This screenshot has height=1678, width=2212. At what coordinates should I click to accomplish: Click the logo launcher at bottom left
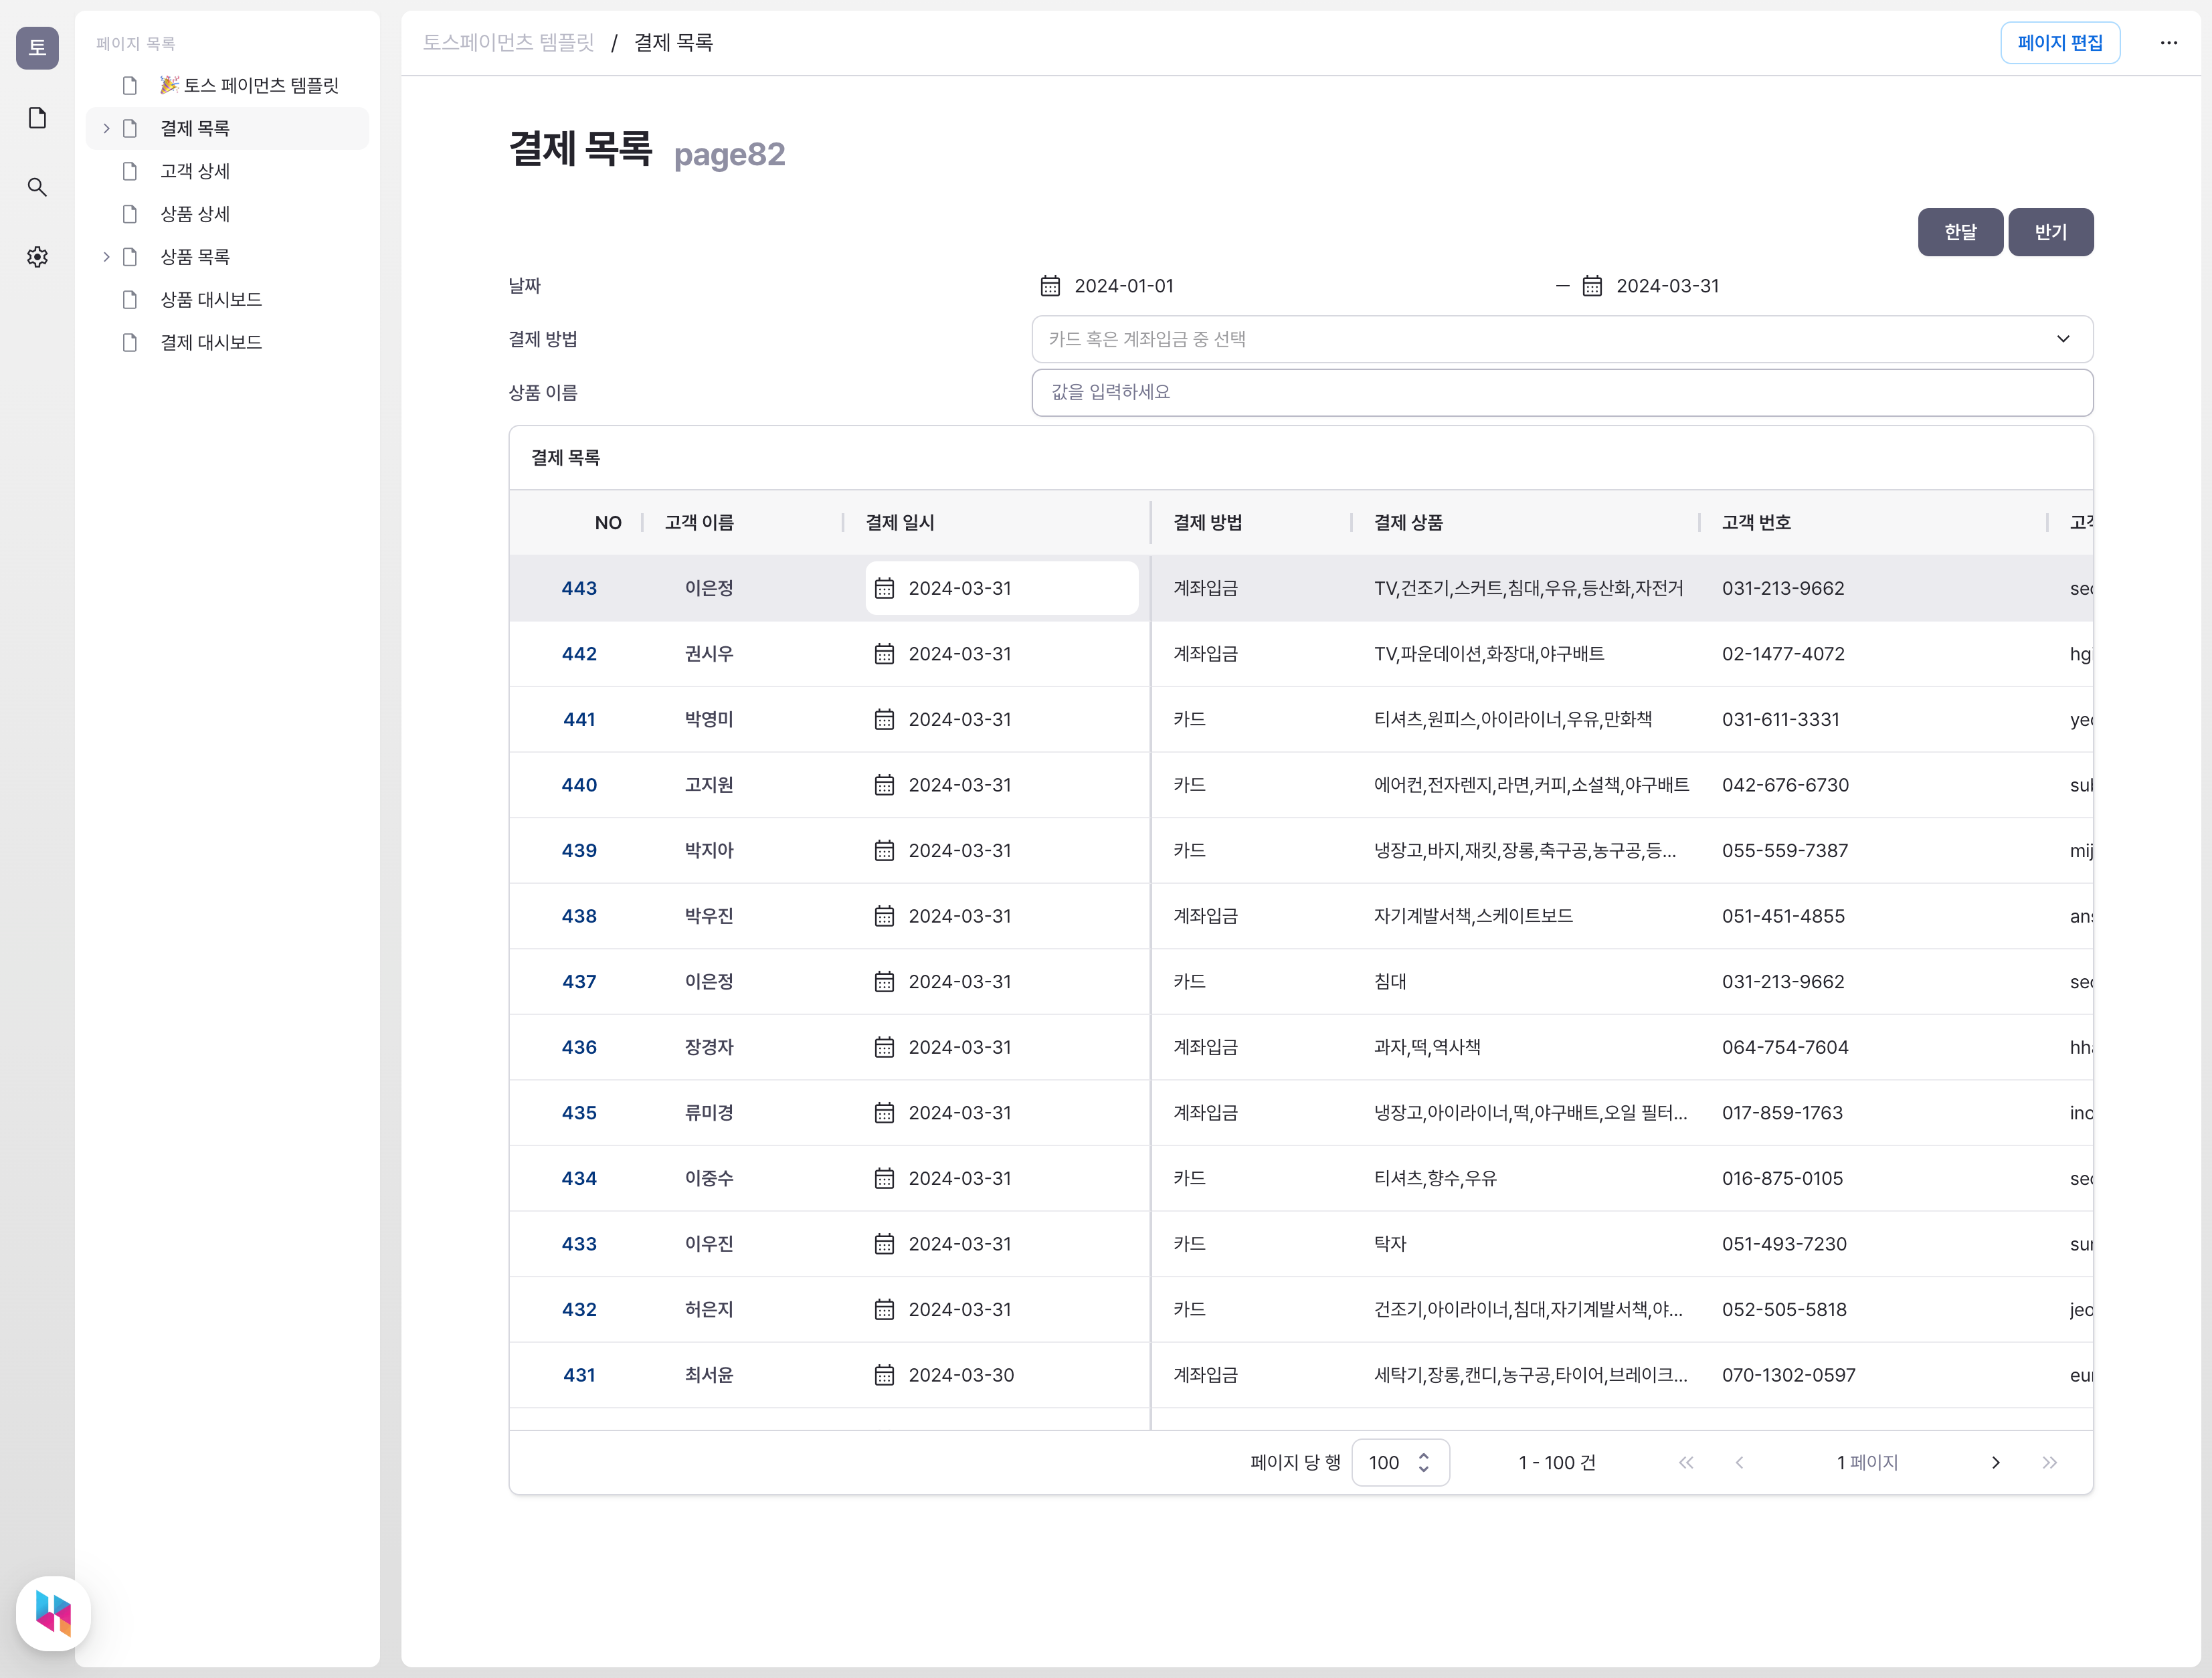[x=53, y=1613]
